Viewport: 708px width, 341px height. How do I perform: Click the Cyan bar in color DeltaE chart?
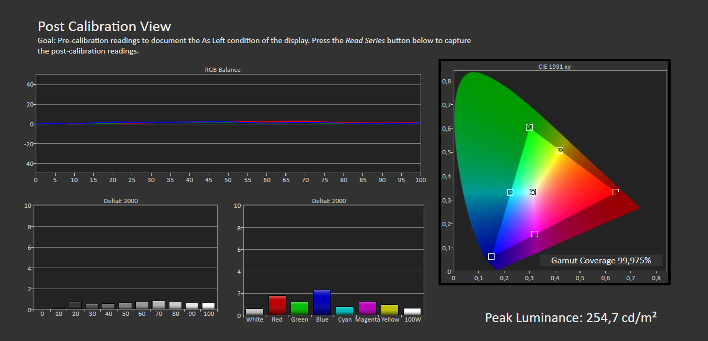[345, 311]
